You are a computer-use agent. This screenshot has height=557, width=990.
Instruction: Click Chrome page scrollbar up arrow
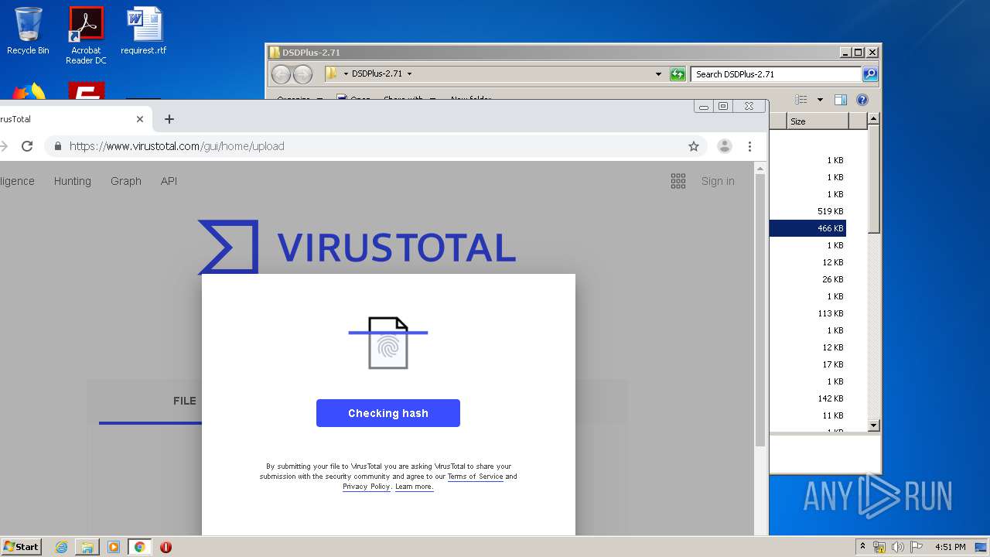760,168
